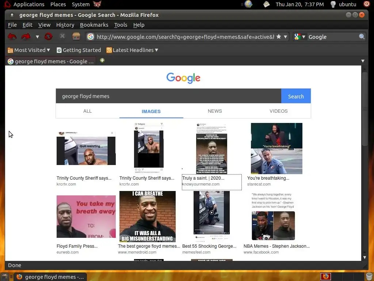Click the Google logo on the page

(183, 78)
